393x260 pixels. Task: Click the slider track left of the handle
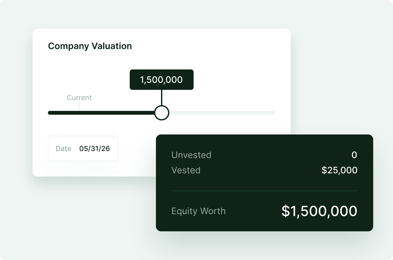point(102,112)
